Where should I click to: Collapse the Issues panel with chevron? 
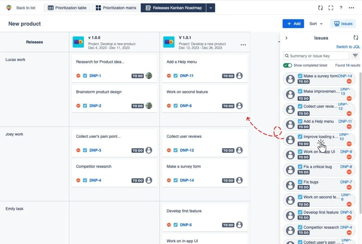[x=286, y=38]
